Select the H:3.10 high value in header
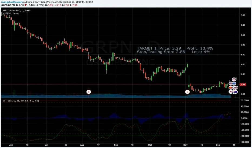This screenshot has width=252, height=148. point(57,5)
